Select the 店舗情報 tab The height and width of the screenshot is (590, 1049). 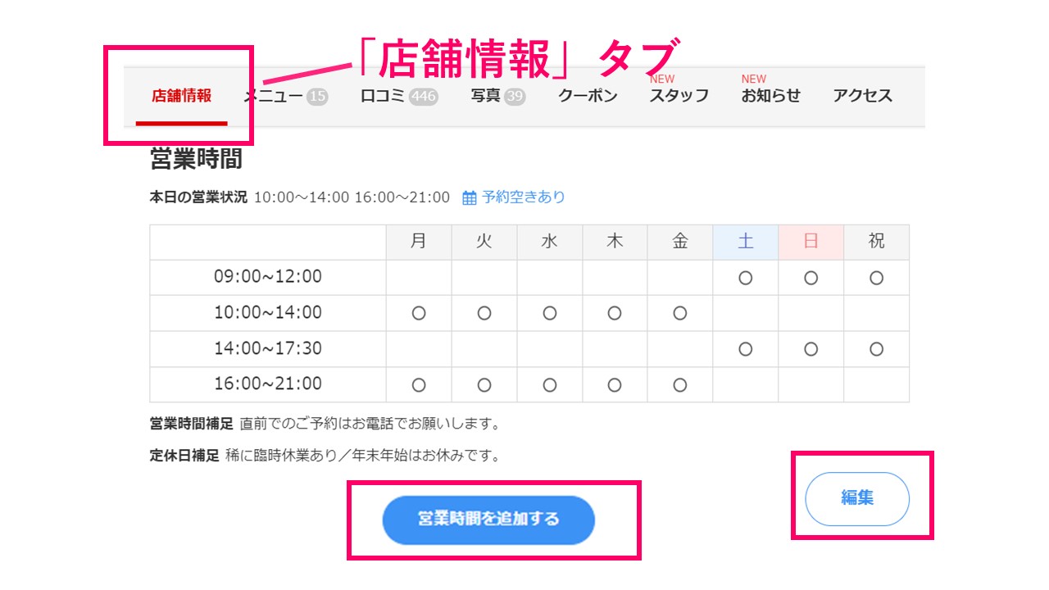[x=182, y=96]
